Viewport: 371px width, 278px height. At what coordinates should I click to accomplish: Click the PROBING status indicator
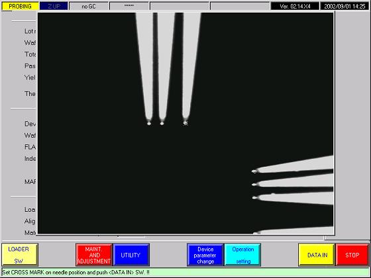coord(20,6)
